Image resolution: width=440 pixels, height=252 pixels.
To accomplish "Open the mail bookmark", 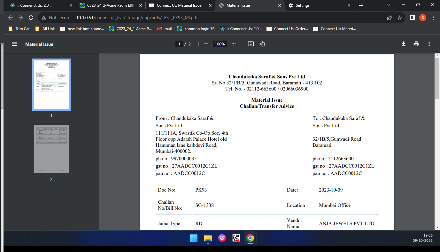I will (x=165, y=29).
